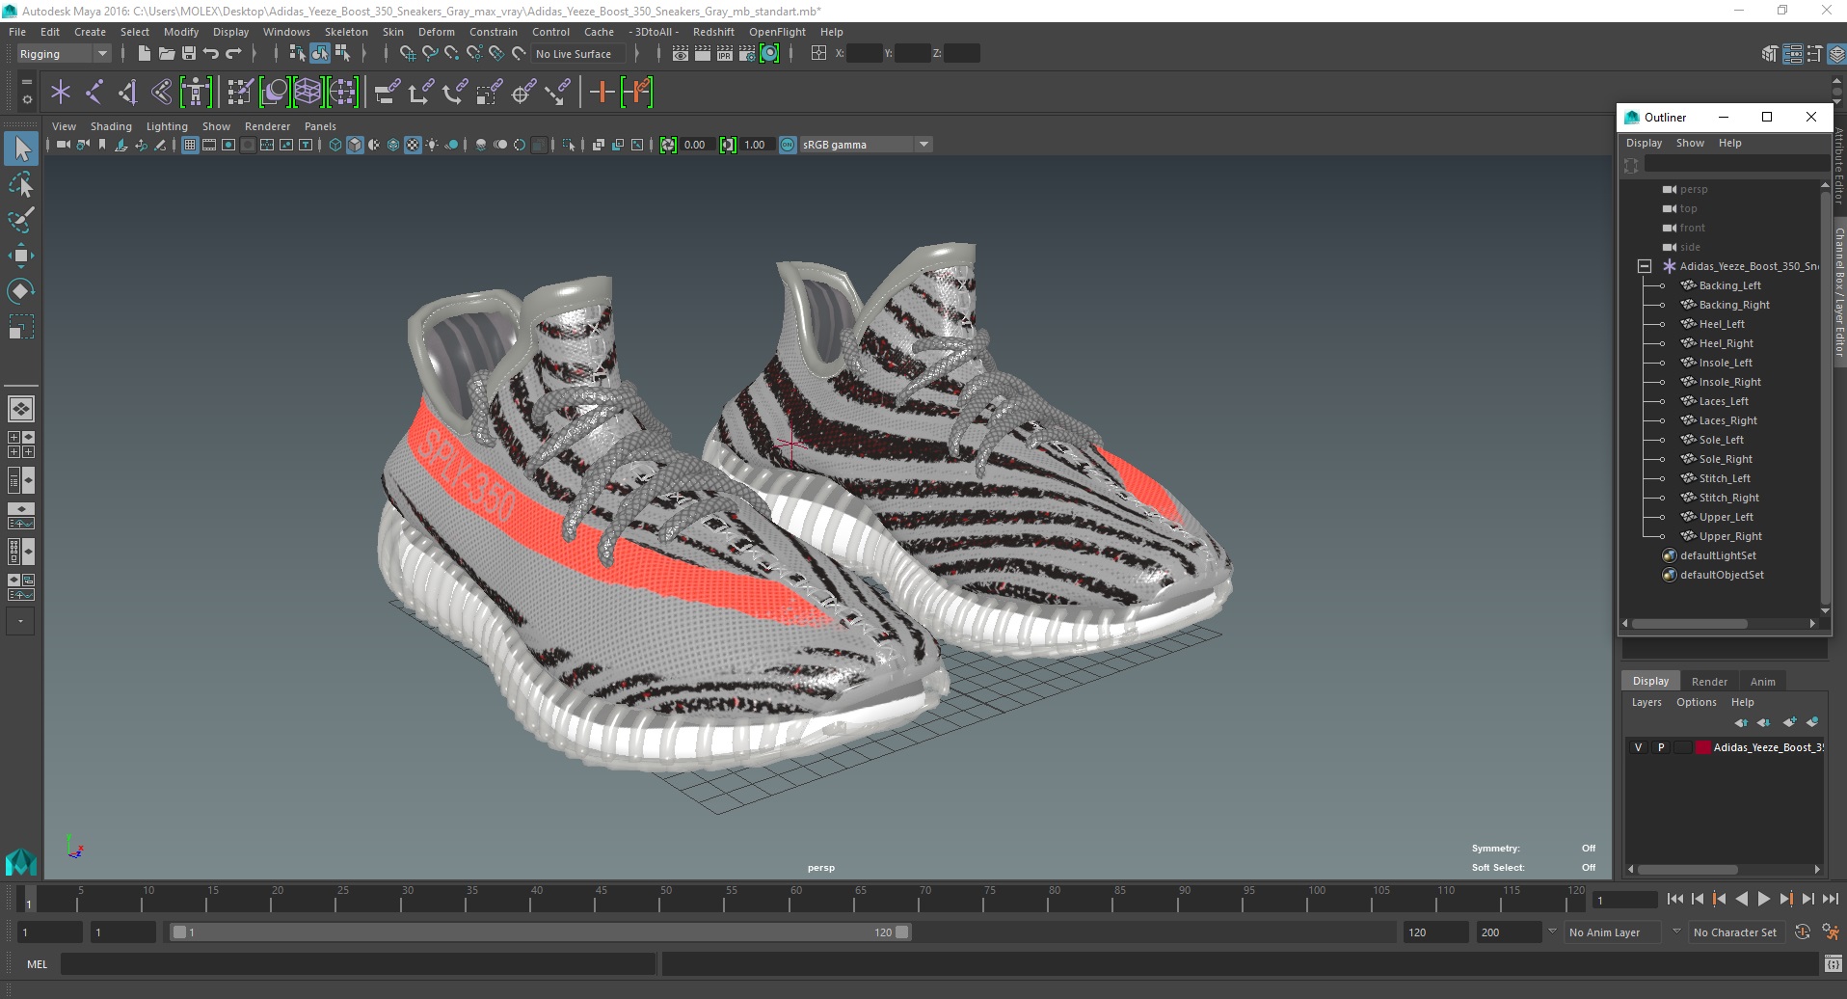This screenshot has width=1847, height=999.
Task: Open Outliner Show menu
Action: (1690, 143)
